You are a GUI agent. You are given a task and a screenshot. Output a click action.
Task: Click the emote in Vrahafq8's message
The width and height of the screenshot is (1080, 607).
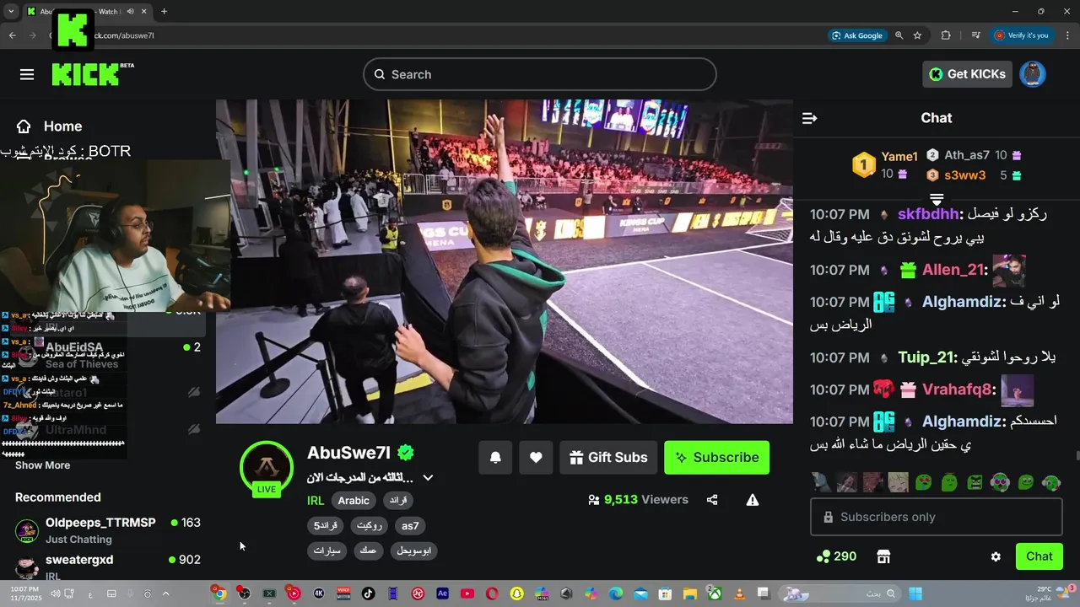point(1017,390)
